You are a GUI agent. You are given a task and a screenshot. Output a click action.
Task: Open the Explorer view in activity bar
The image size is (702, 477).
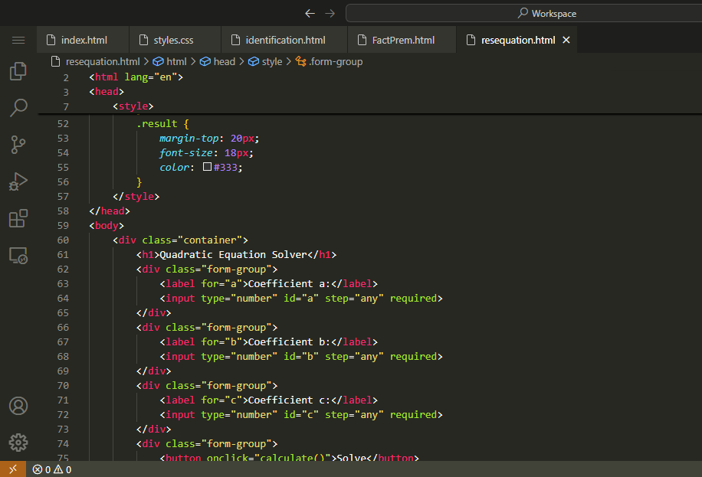18,72
